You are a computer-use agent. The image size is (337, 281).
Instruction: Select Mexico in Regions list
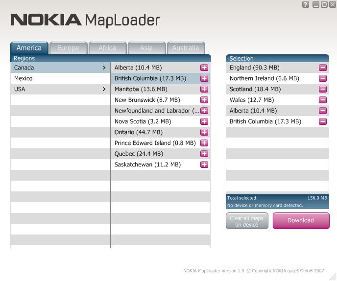(x=60, y=78)
